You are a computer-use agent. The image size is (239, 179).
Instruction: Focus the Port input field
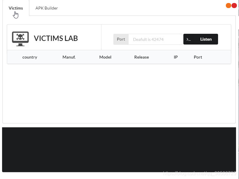pos(155,39)
